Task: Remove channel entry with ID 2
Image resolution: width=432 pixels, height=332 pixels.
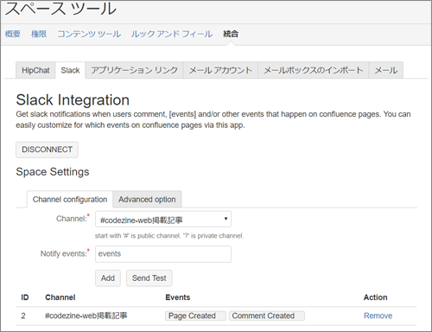Action: point(378,316)
